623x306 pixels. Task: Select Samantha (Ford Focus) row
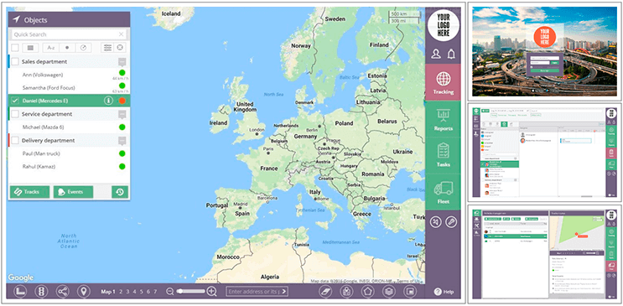(x=69, y=87)
